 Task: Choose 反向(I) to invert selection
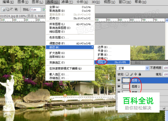tap(70, 18)
